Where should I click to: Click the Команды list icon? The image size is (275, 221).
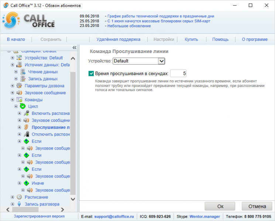coord(19,100)
